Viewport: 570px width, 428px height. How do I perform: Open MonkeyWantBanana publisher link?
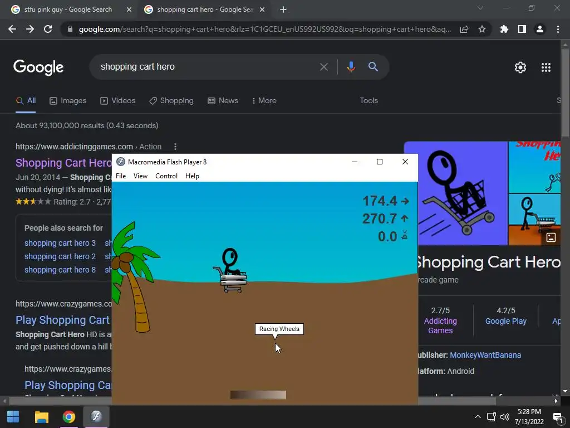click(485, 355)
